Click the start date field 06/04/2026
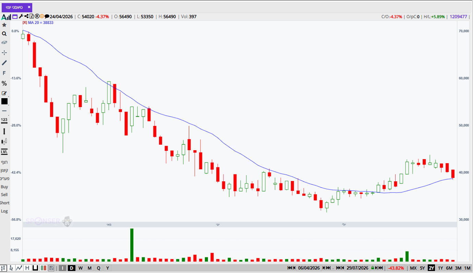473x273 pixels. (x=309, y=268)
